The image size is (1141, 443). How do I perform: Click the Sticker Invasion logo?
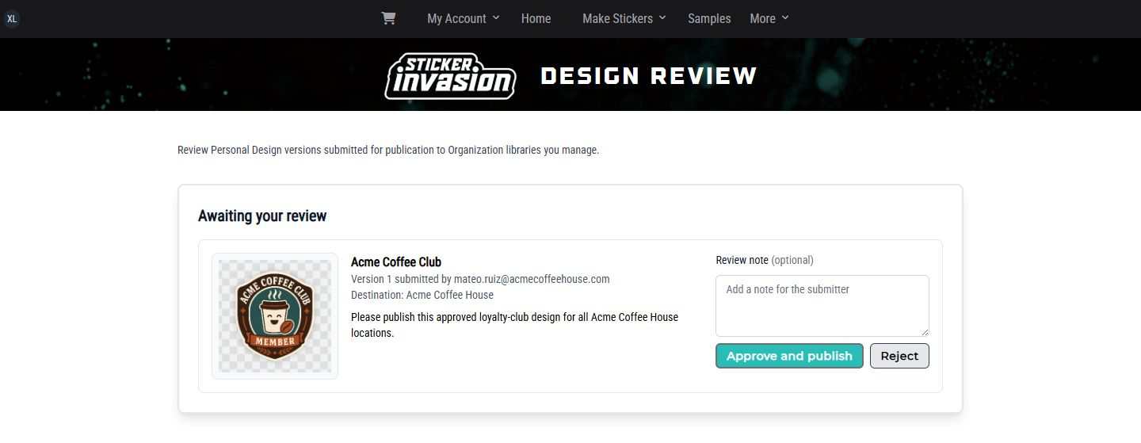point(450,76)
